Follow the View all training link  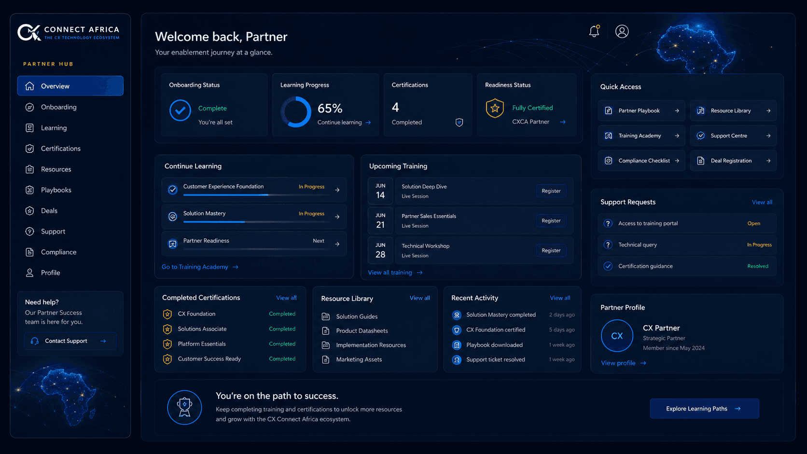(395, 273)
